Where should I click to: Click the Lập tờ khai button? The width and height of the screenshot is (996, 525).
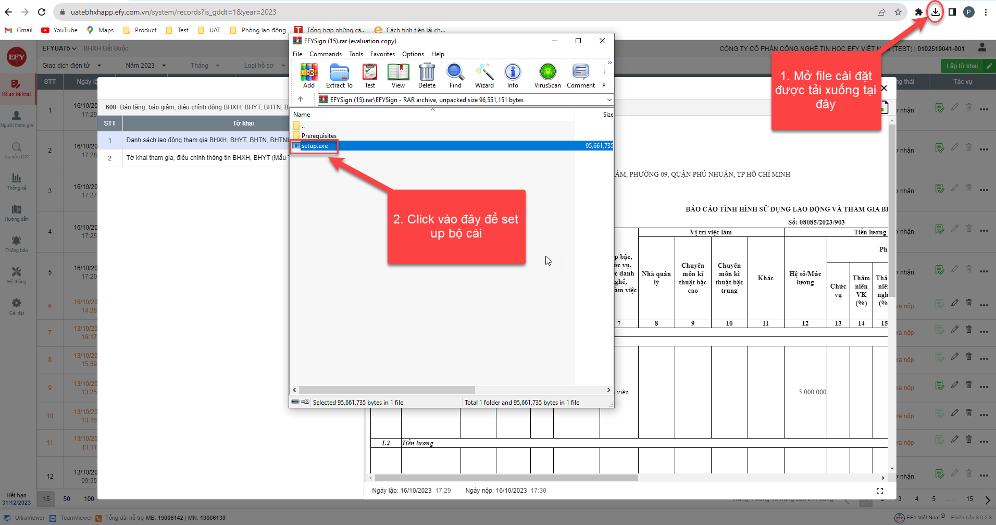coord(962,66)
